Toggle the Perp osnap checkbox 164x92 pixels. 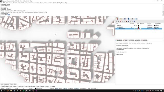point(24,86)
